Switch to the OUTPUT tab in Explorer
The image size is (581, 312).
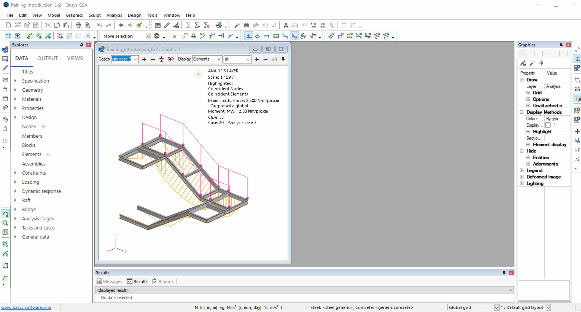coord(47,58)
